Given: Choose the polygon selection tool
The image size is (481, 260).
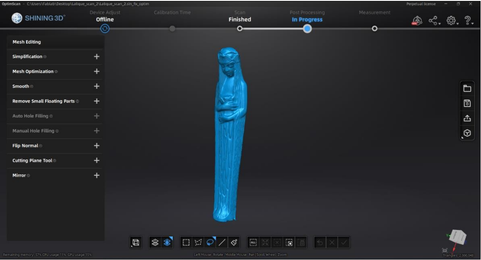Looking at the screenshot, I should [198, 242].
